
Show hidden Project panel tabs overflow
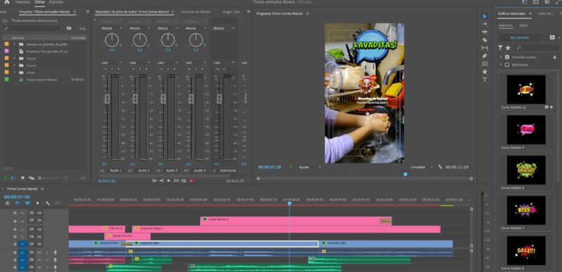(87, 12)
